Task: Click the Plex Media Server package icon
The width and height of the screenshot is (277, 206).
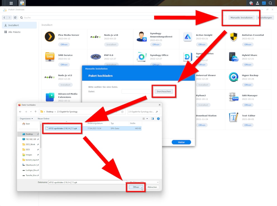Action: click(50, 37)
